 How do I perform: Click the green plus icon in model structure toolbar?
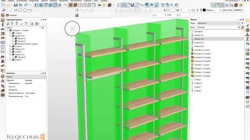[x=12, y=24]
